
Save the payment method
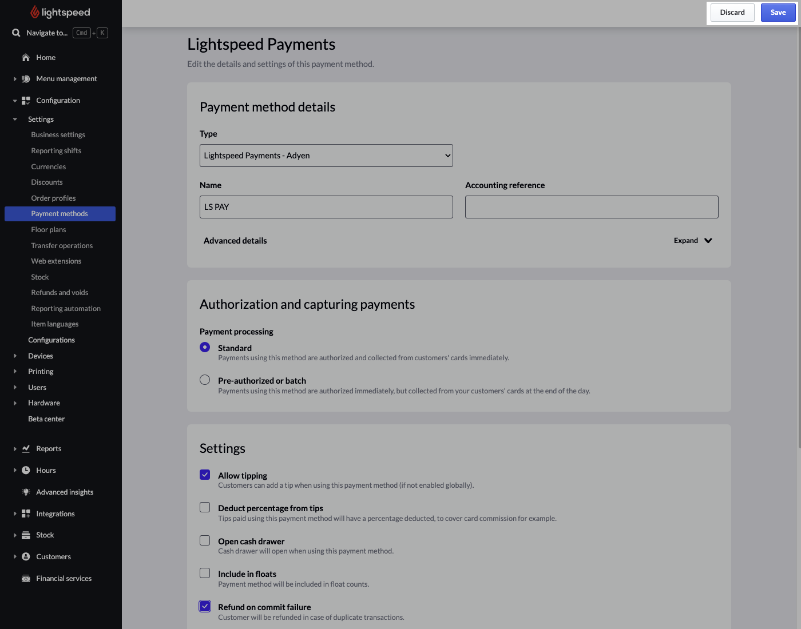tap(778, 13)
